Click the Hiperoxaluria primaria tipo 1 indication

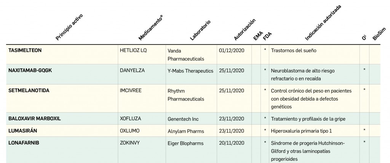pyautogui.click(x=301, y=131)
